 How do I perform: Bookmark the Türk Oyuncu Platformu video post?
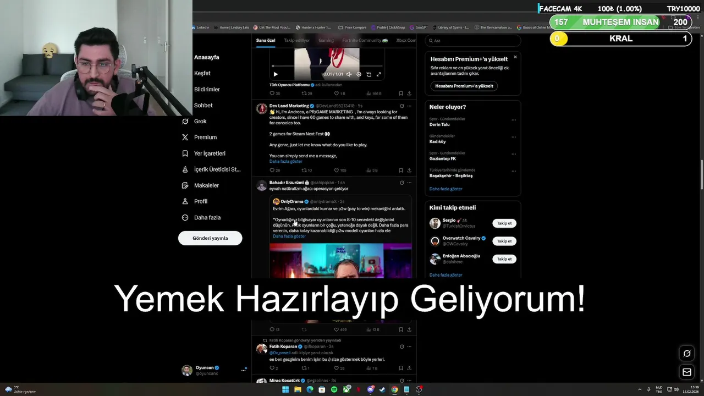coord(400,94)
